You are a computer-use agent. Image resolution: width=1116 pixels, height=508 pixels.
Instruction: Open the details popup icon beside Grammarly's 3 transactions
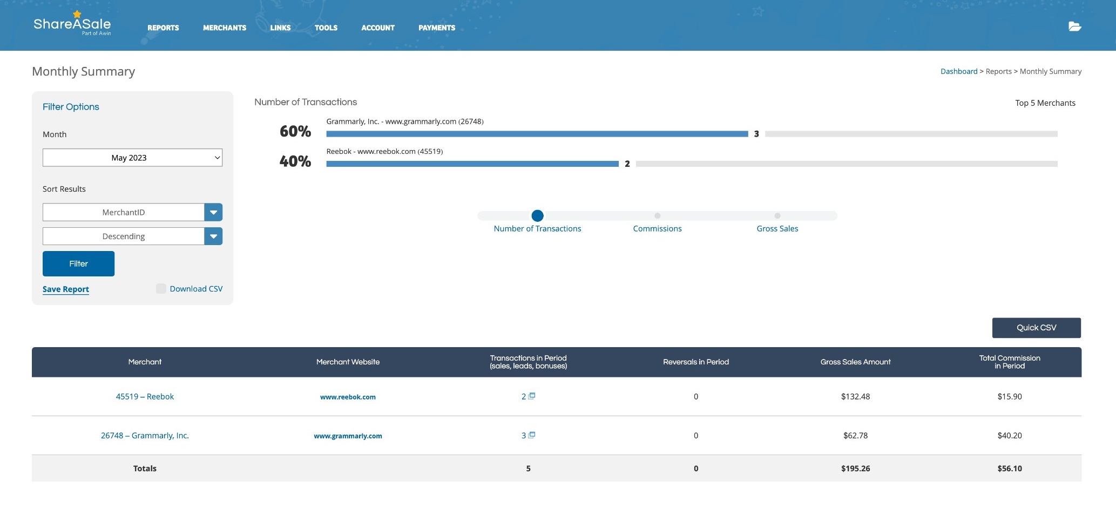coord(532,435)
